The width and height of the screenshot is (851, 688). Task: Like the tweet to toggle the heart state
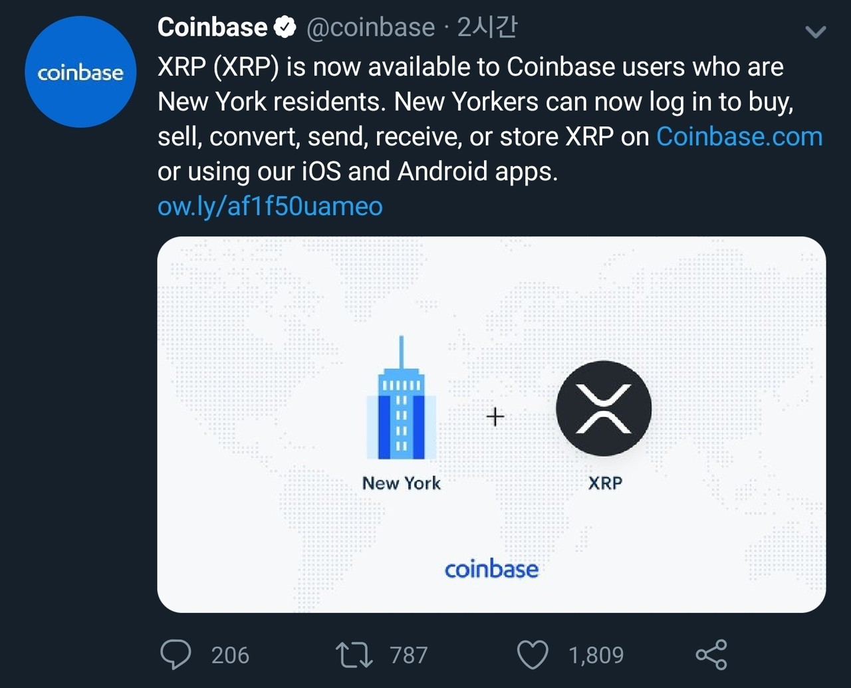point(534,655)
